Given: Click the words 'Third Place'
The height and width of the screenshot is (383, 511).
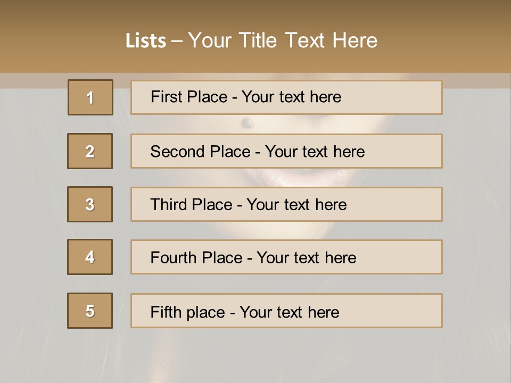Looking at the screenshot, I should (191, 204).
